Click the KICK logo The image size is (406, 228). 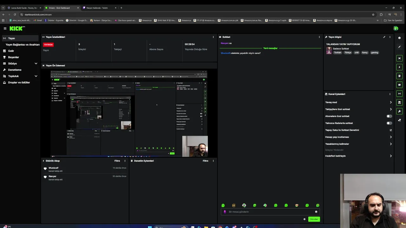click(17, 28)
